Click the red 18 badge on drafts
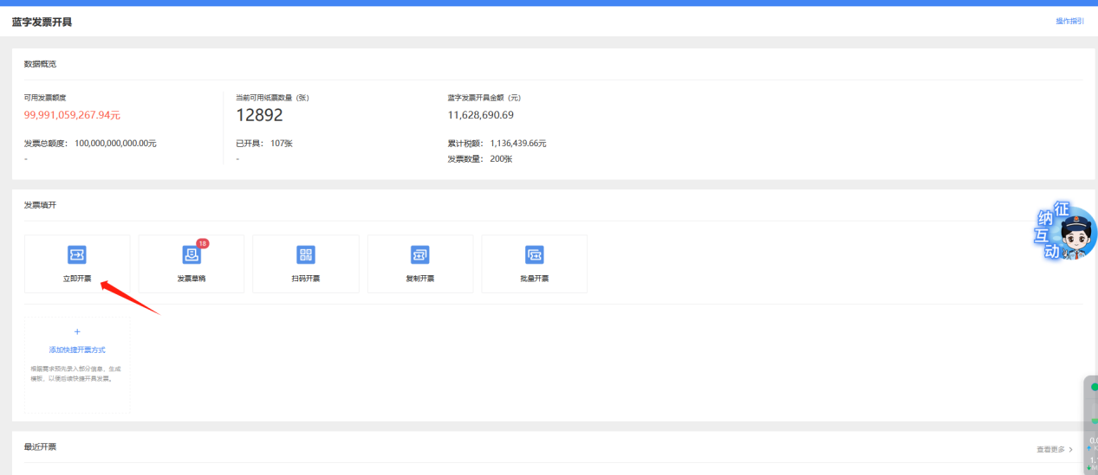The width and height of the screenshot is (1098, 475). coord(203,244)
